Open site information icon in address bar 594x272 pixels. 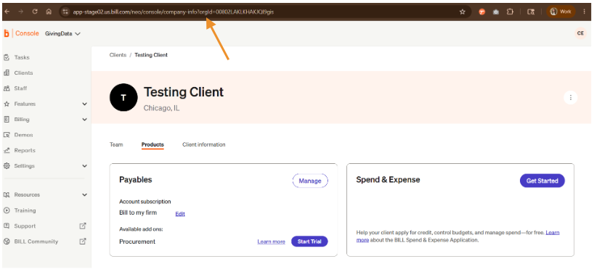66,12
